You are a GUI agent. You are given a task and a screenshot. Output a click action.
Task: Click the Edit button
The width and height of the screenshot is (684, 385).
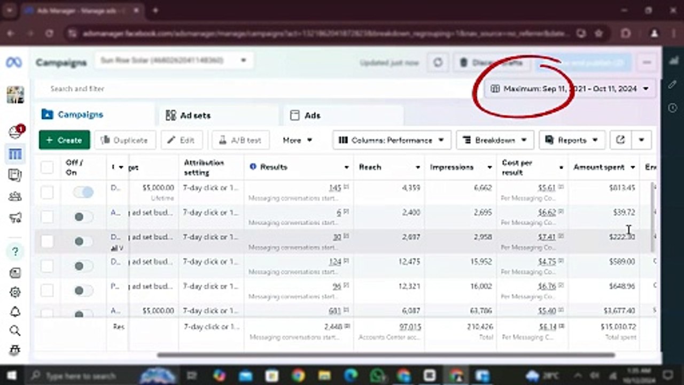[182, 140]
